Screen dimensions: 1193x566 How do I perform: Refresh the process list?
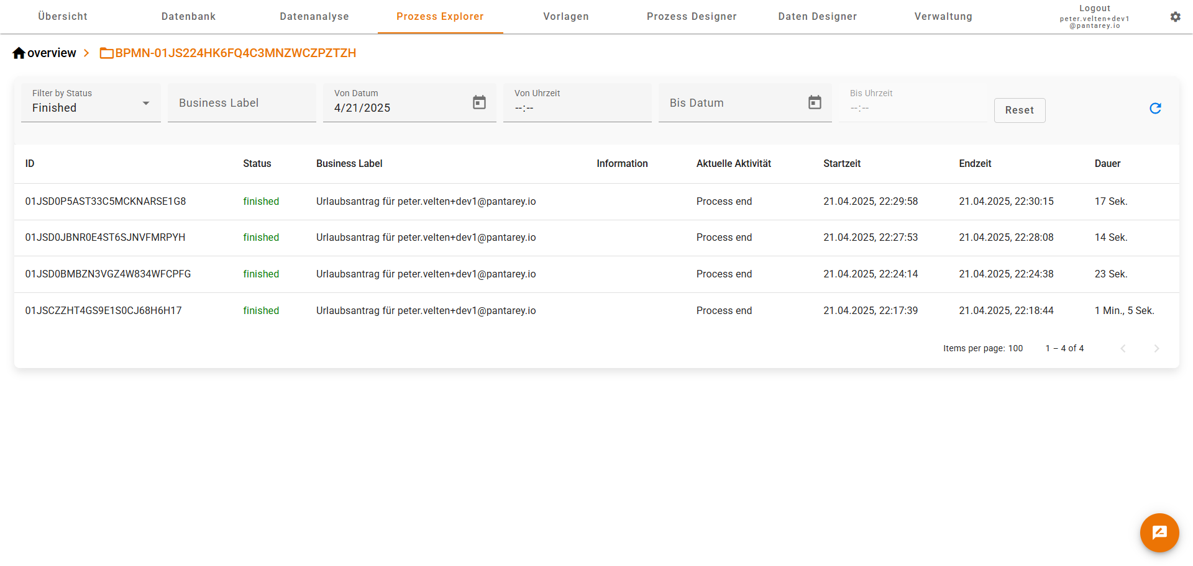[x=1155, y=109]
